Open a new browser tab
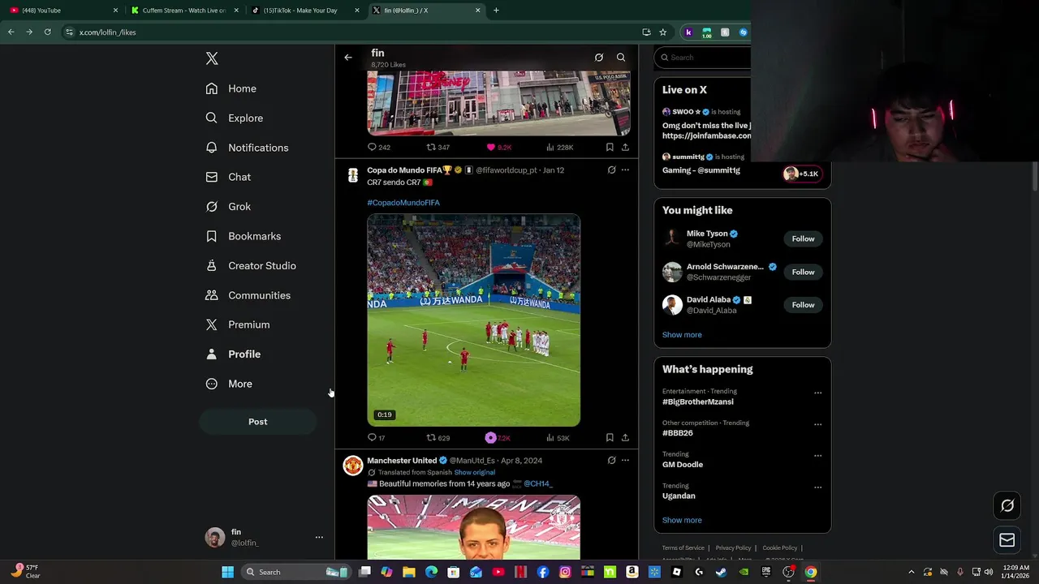Viewport: 1039px width, 584px height. (496, 11)
